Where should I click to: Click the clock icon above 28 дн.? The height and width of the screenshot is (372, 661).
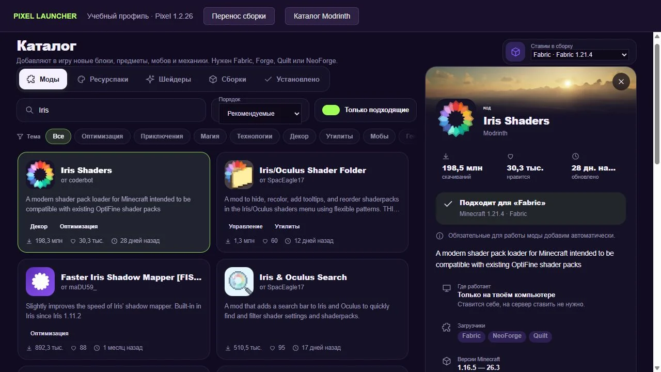[x=575, y=157]
